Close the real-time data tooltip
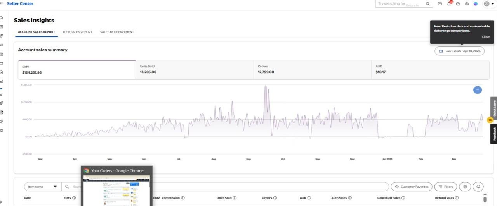Image resolution: width=497 pixels, height=206 pixels. (x=486, y=37)
